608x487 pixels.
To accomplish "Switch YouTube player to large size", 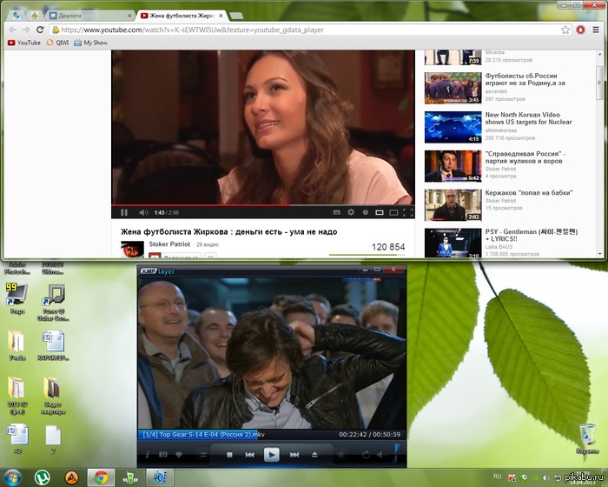I will coord(393,212).
